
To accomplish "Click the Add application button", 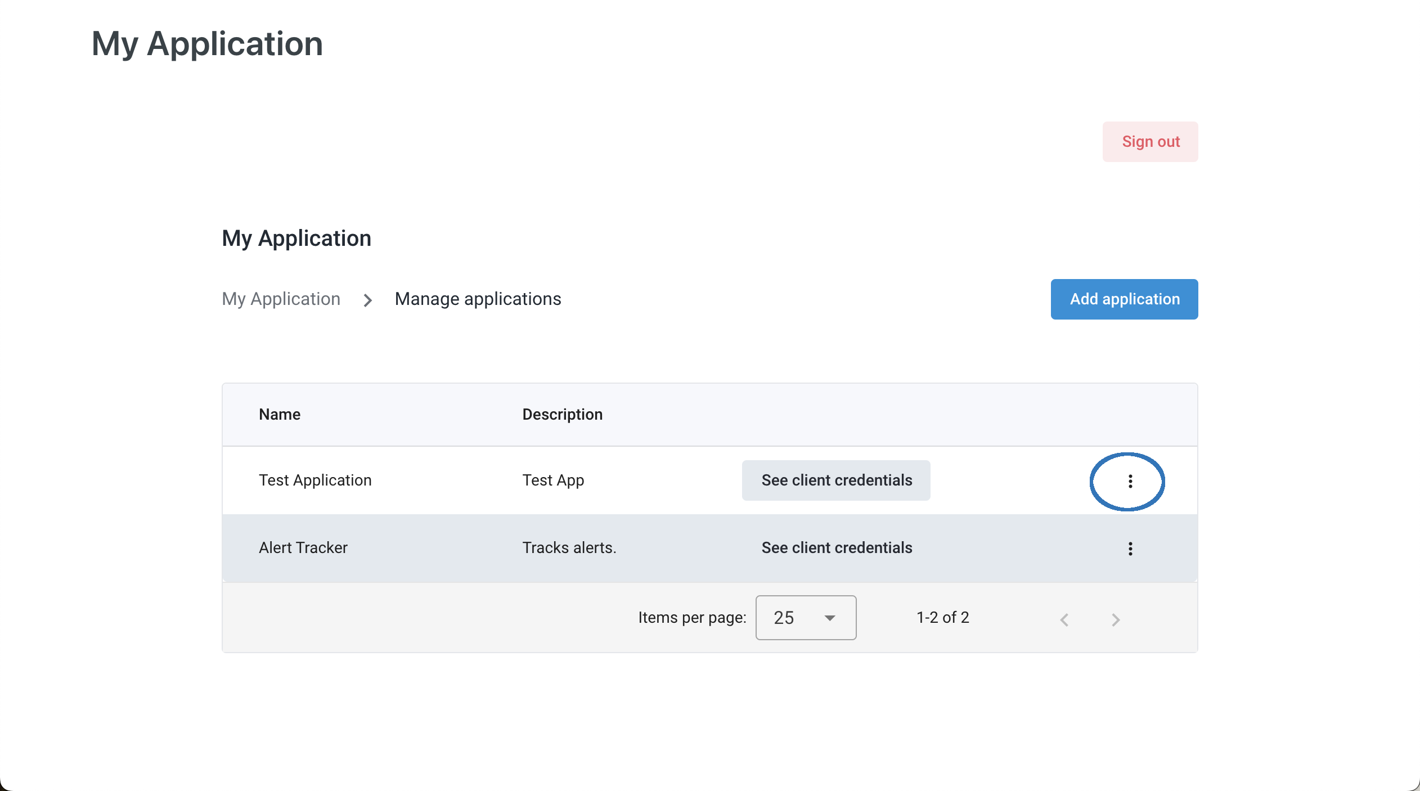I will click(1124, 299).
